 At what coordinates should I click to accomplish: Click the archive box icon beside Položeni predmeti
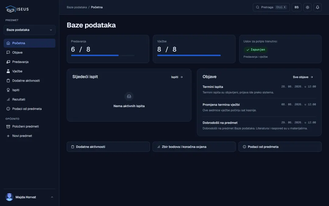[8, 126]
